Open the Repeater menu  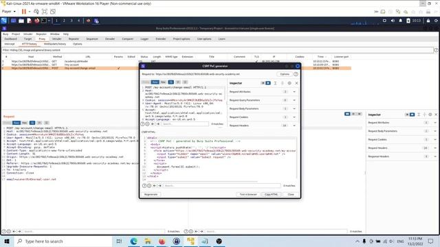pyautogui.click(x=41, y=34)
